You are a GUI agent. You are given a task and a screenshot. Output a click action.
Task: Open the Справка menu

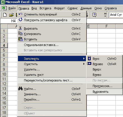pos(111,8)
